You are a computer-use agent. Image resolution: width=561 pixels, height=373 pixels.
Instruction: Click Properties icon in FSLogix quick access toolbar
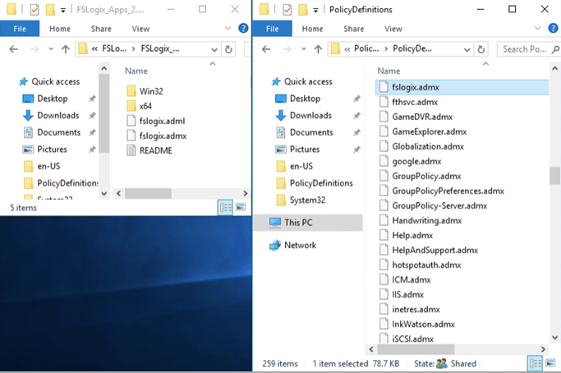[34, 10]
